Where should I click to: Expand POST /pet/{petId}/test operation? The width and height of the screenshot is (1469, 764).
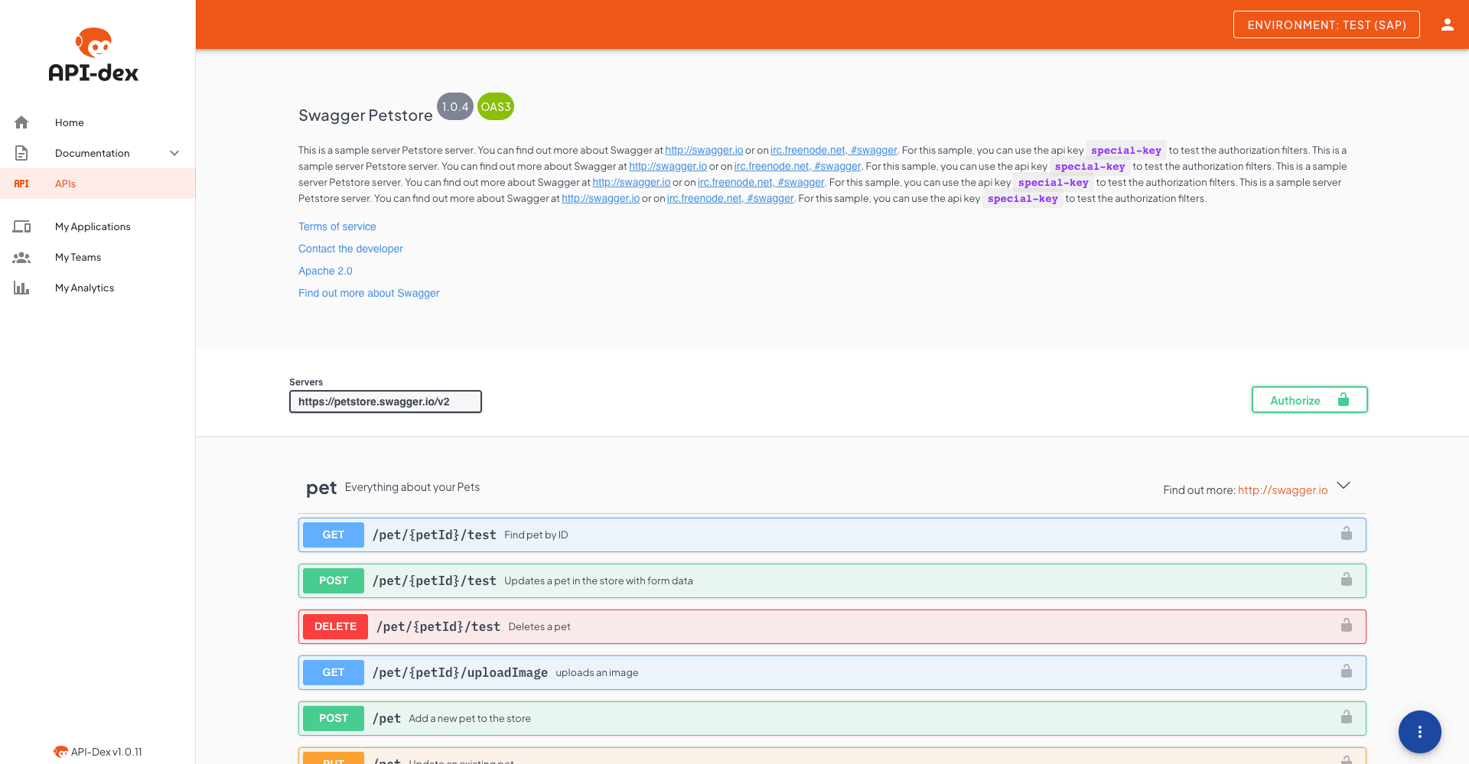[832, 580]
